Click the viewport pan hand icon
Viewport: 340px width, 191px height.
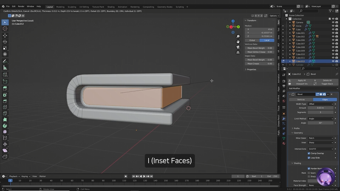coord(238,42)
